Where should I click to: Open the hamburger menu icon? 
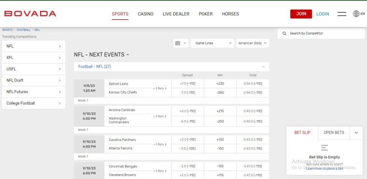pos(342,14)
